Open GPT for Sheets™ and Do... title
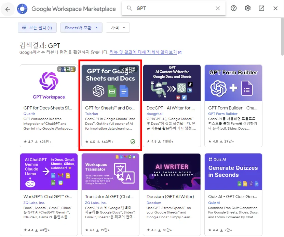284x237 pixels. pos(110,108)
